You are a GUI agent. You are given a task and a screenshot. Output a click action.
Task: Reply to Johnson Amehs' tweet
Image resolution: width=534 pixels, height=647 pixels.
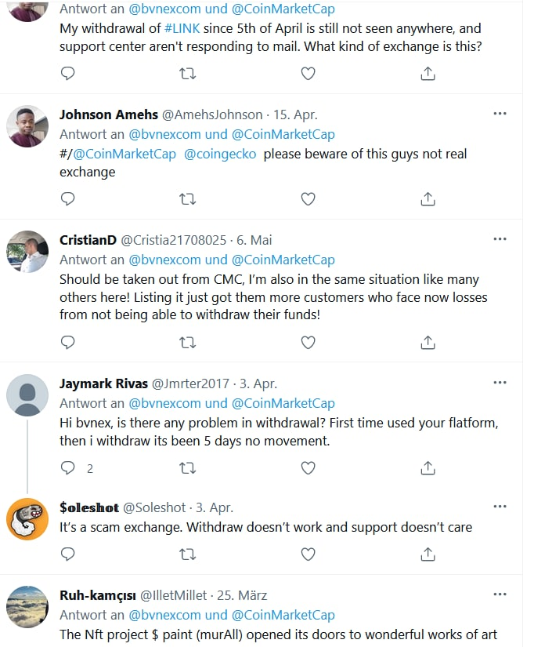tap(68, 199)
